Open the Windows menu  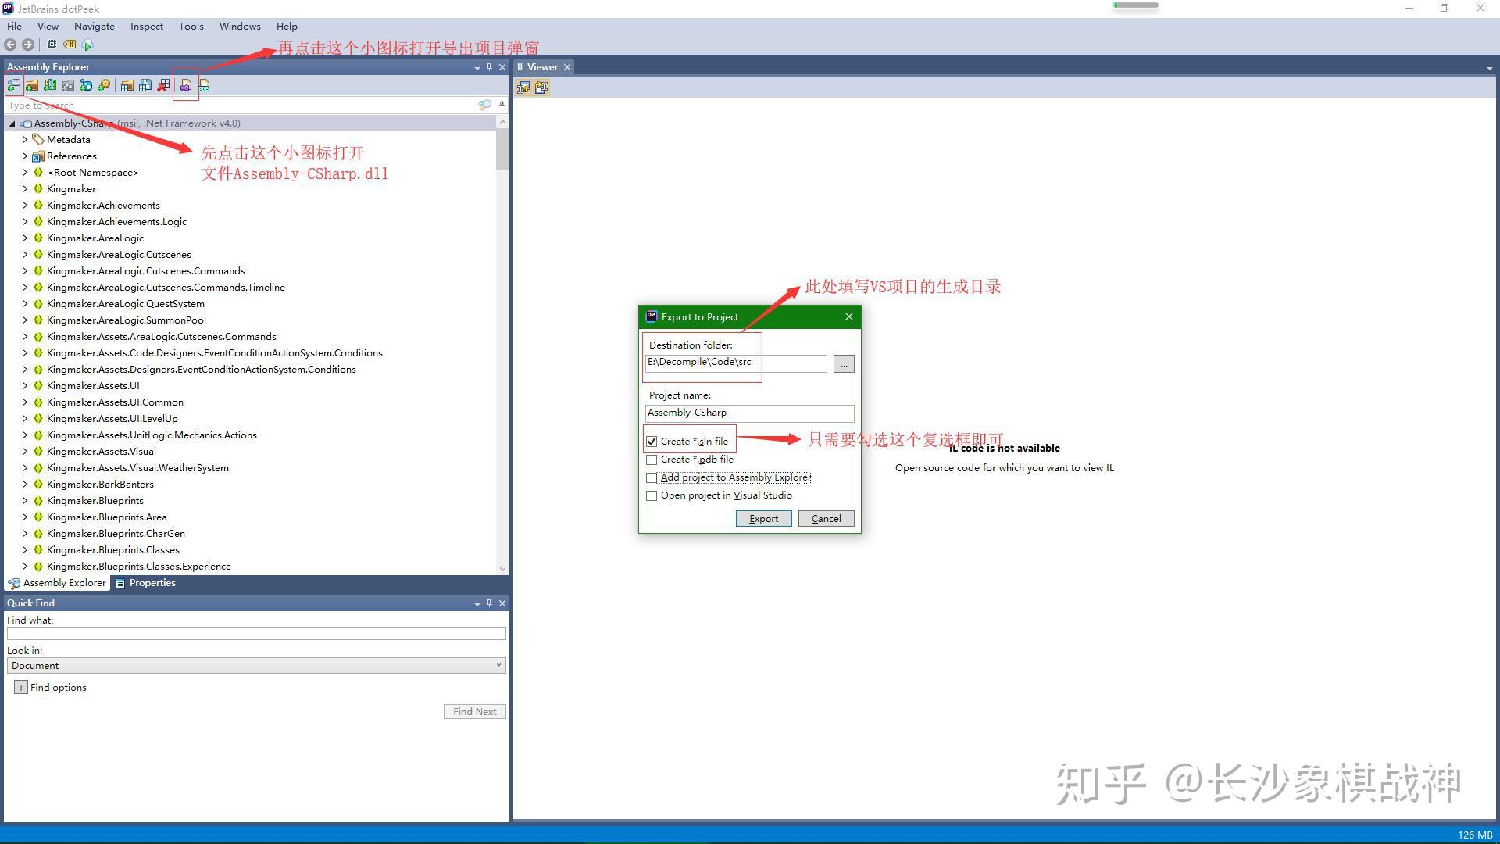coord(240,26)
